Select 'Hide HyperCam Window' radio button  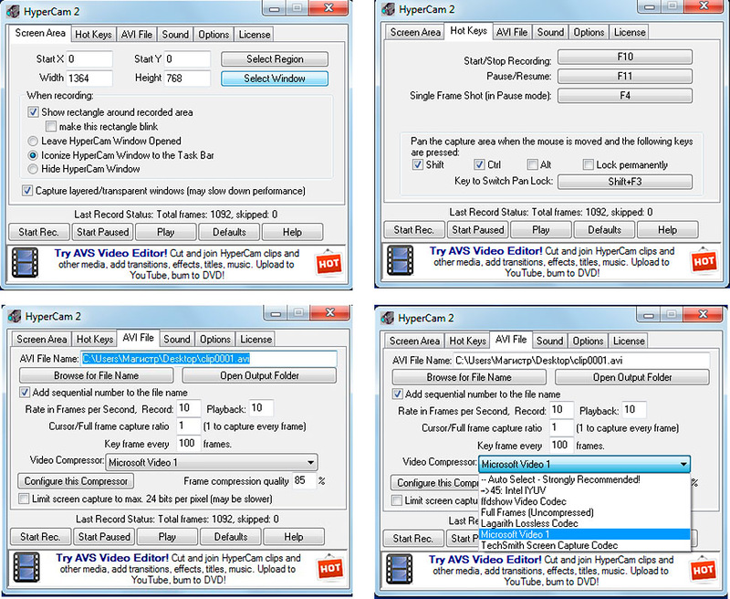click(x=33, y=169)
